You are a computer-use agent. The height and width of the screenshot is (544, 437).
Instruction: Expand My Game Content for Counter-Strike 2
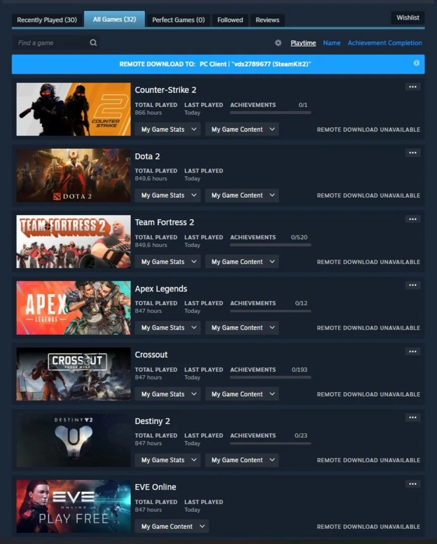pos(242,129)
